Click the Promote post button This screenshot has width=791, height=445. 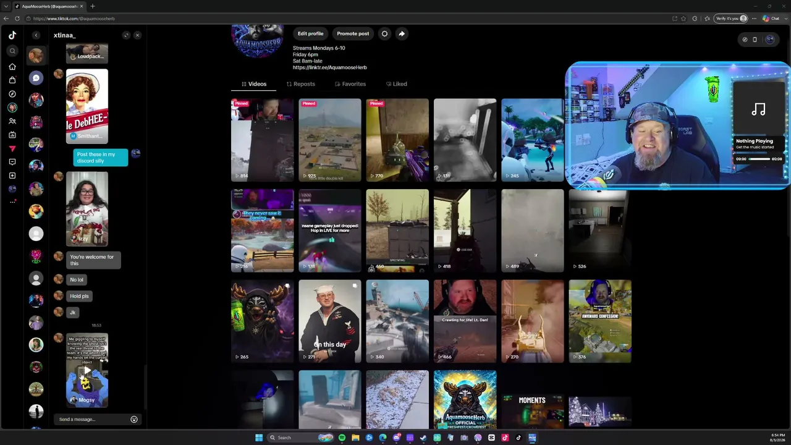tap(353, 33)
